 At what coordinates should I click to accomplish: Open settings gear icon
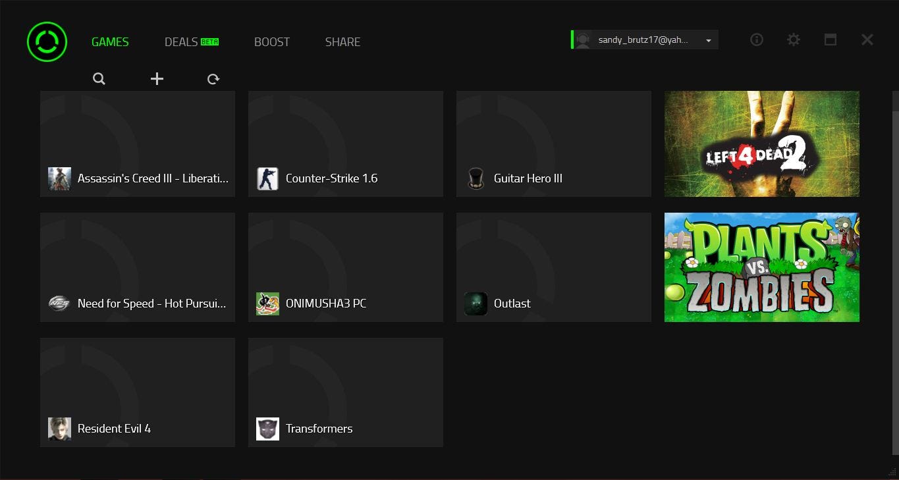tap(794, 40)
